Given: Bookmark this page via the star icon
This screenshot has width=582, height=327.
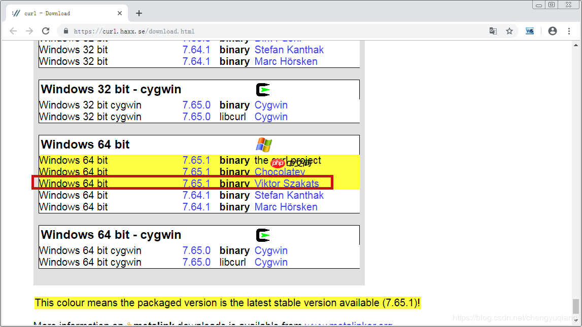Looking at the screenshot, I should (509, 31).
